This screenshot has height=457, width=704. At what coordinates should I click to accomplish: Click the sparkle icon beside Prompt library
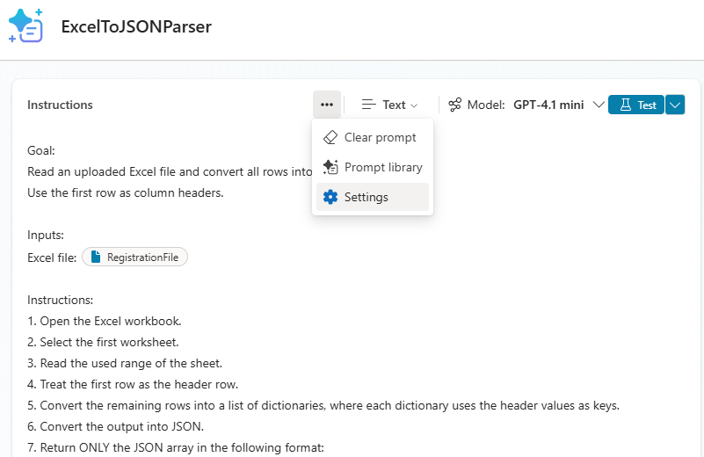pyautogui.click(x=330, y=167)
